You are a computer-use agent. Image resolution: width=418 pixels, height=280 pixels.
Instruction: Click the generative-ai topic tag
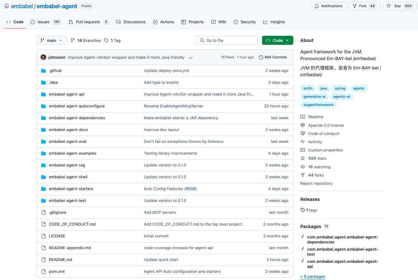pyautogui.click(x=314, y=97)
